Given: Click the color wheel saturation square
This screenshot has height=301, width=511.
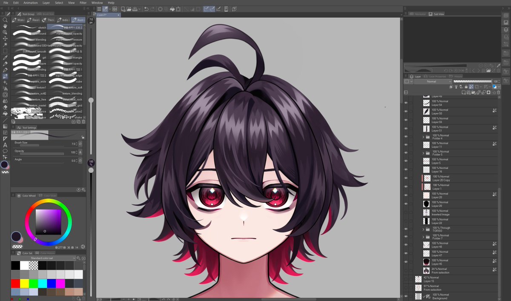Looking at the screenshot, I should (48, 222).
